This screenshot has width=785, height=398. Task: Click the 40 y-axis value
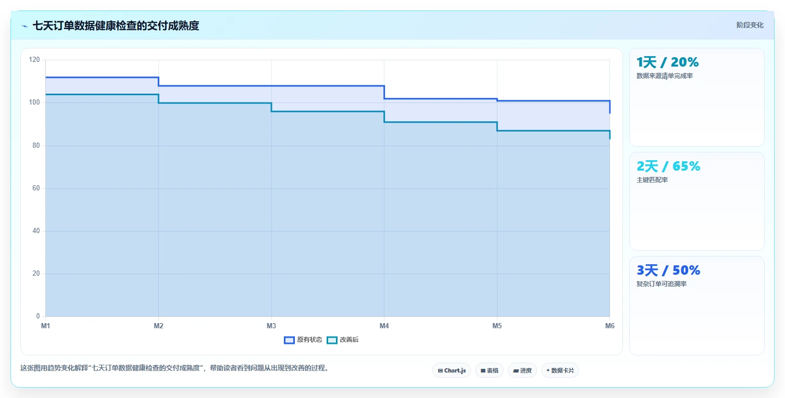[36, 231]
